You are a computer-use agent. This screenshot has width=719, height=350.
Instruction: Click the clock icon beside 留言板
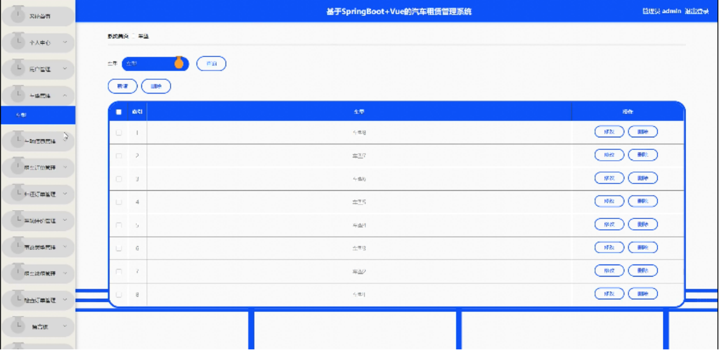coord(18,325)
